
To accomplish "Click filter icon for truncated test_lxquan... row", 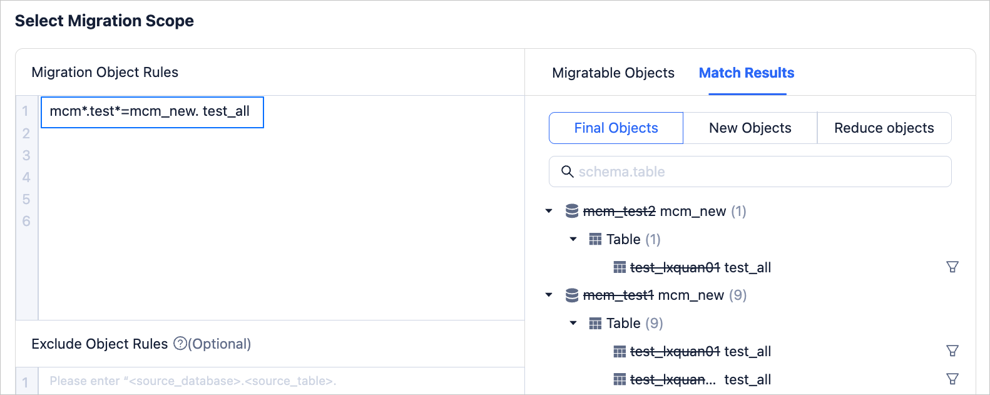I will coord(952,379).
